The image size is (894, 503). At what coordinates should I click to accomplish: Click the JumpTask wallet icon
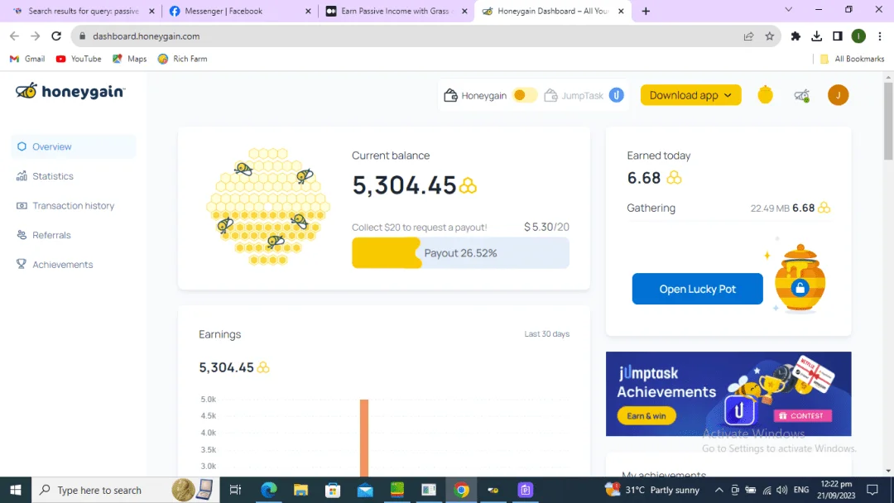point(550,95)
